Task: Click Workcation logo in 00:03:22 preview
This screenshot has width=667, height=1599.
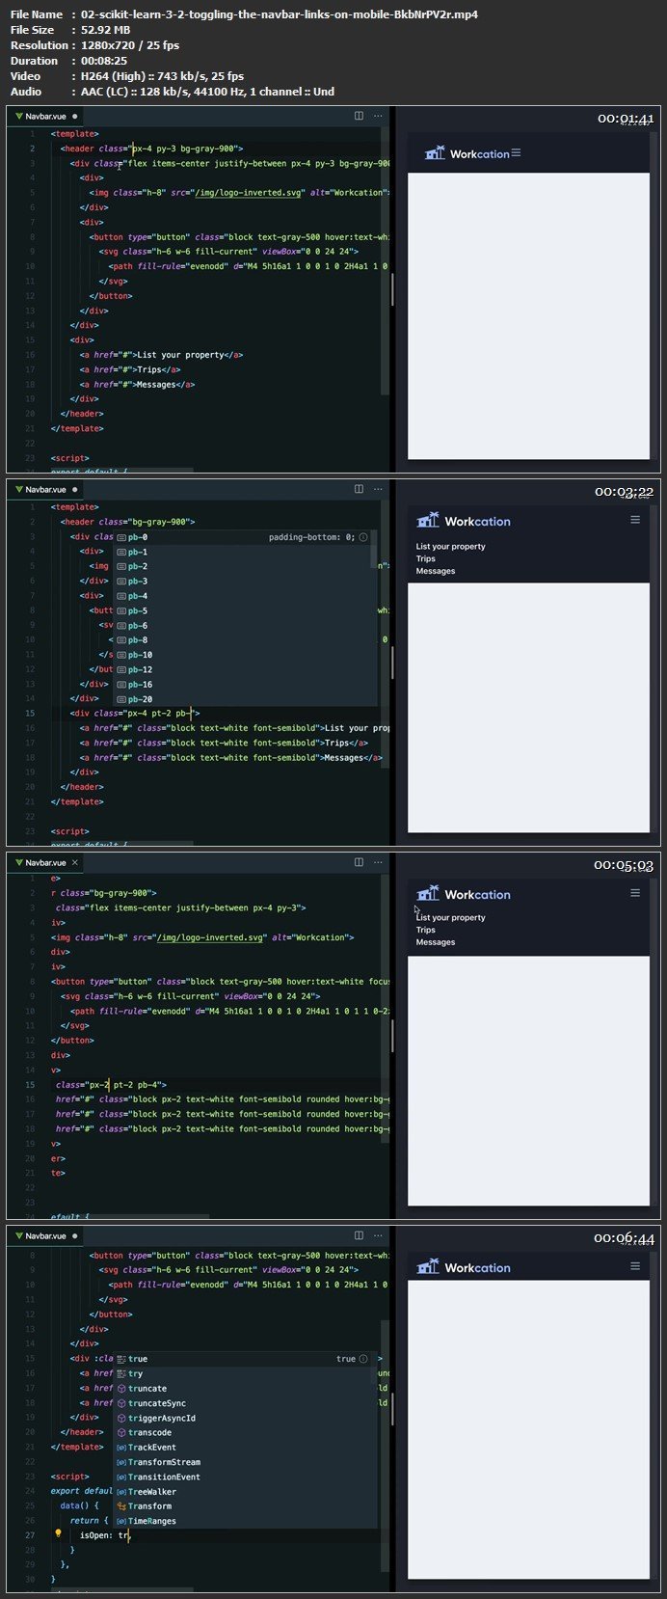Action: [464, 521]
